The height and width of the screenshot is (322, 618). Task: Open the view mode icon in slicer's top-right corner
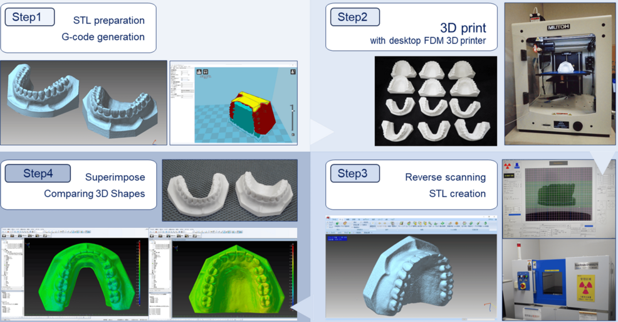pos(293,72)
